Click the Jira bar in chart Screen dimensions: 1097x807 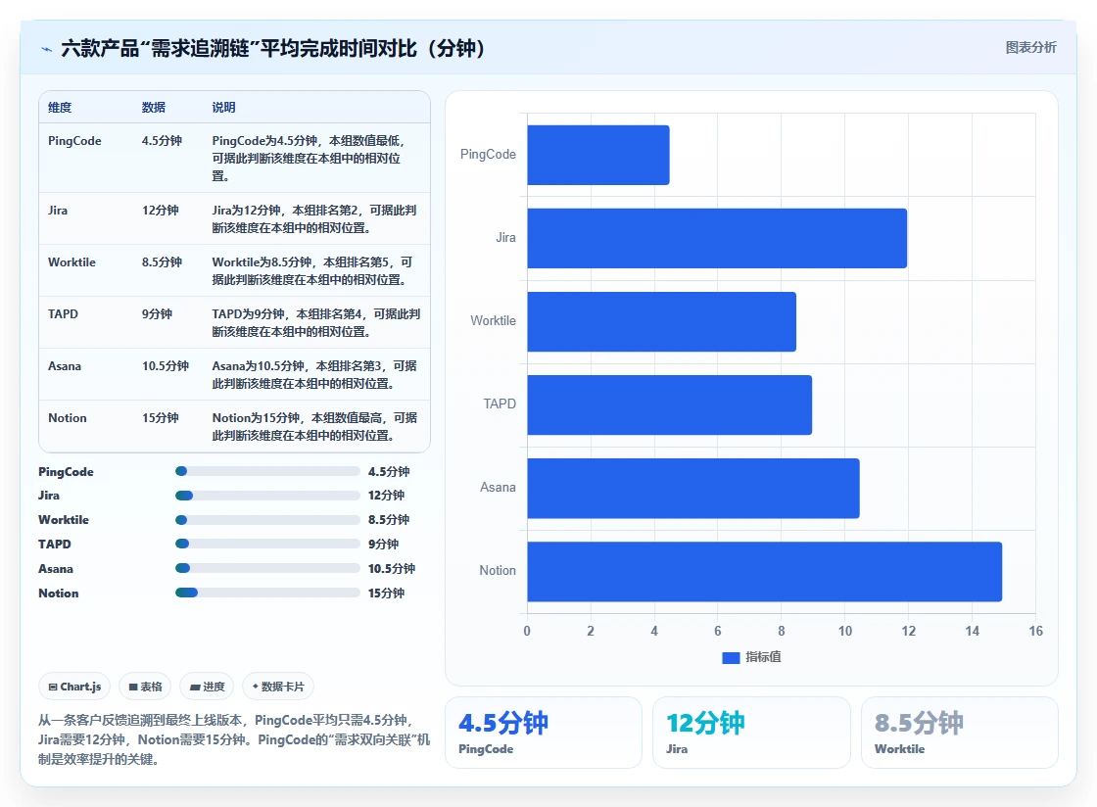[717, 238]
